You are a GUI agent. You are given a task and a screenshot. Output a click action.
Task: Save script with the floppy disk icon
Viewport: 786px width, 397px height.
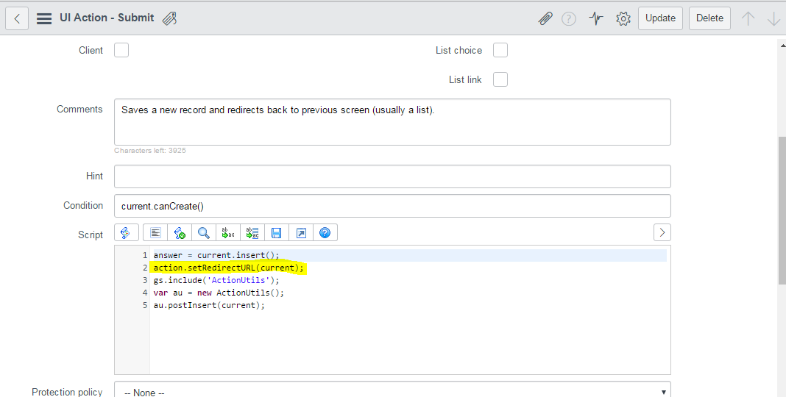(x=276, y=232)
